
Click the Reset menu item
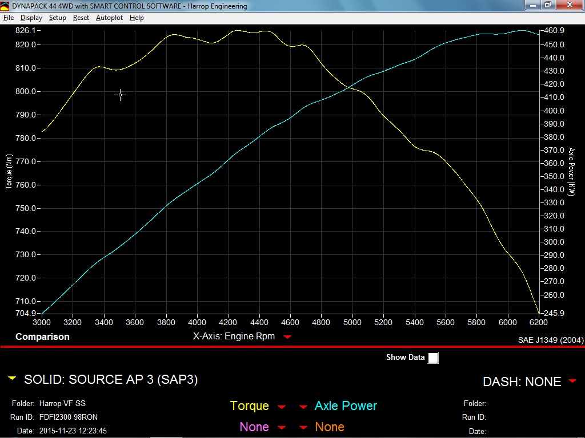coord(81,18)
